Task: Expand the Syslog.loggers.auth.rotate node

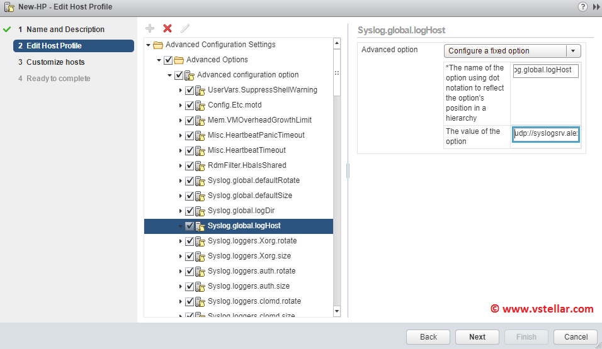Action: pyautogui.click(x=181, y=271)
